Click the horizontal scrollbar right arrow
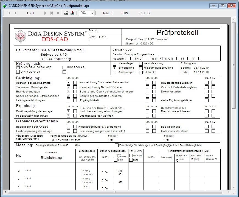The height and width of the screenshot is (197, 239). tap(229, 192)
